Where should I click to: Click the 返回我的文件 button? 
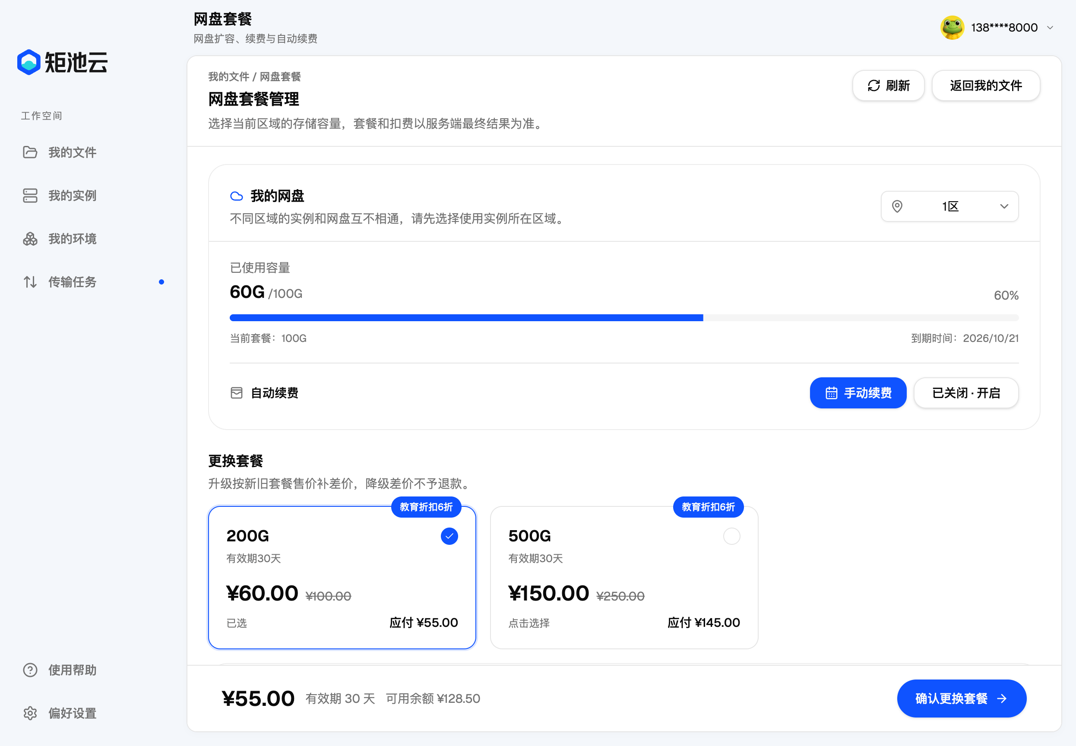point(986,85)
